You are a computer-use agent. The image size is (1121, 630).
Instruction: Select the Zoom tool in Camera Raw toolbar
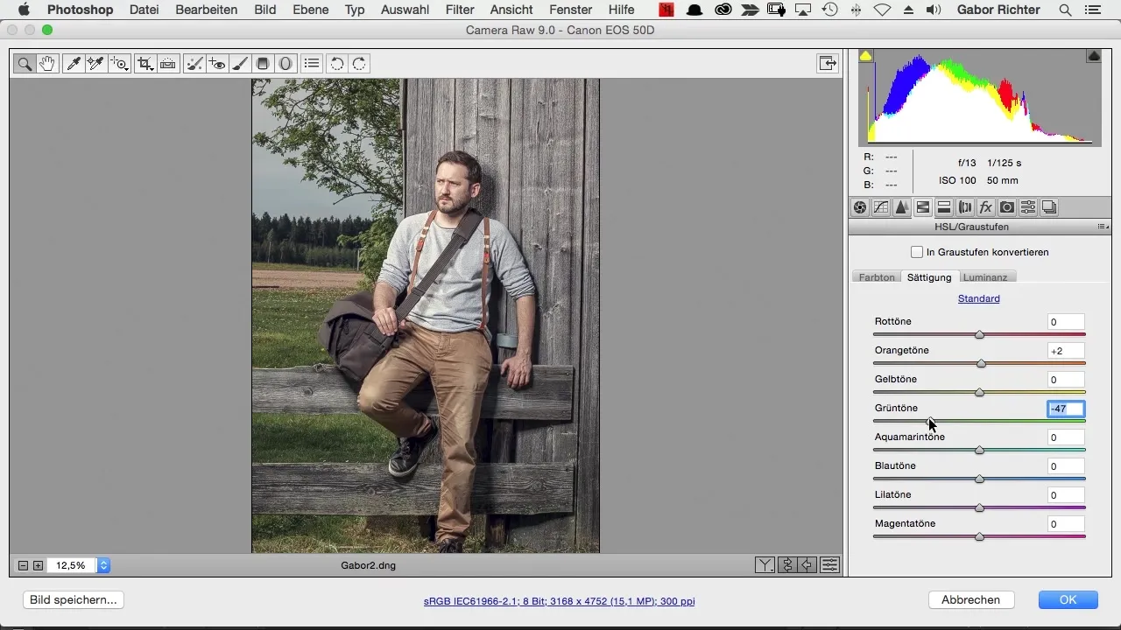pyautogui.click(x=25, y=63)
